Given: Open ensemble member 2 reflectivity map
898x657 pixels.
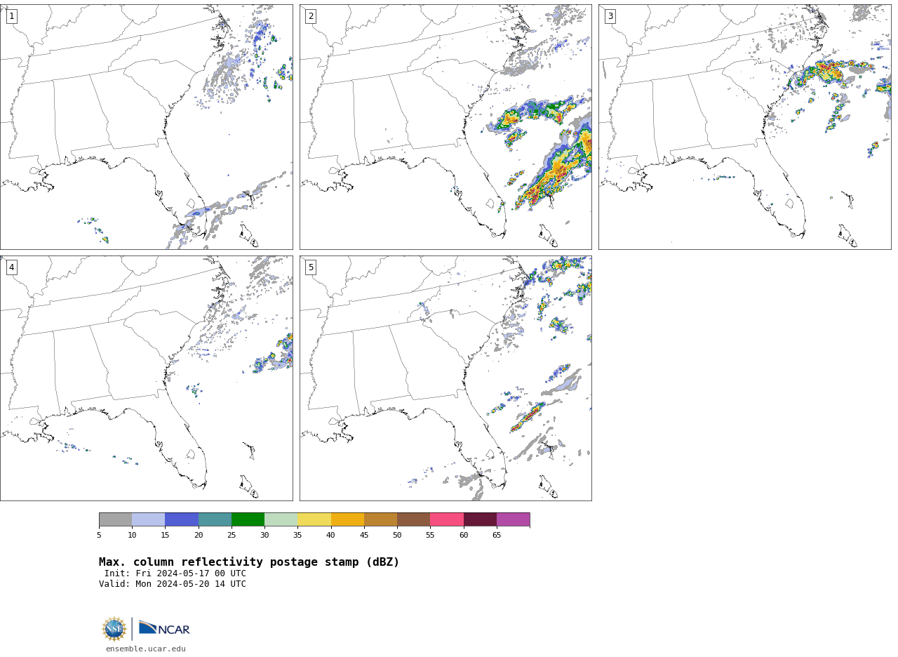Looking at the screenshot, I should click(445, 127).
